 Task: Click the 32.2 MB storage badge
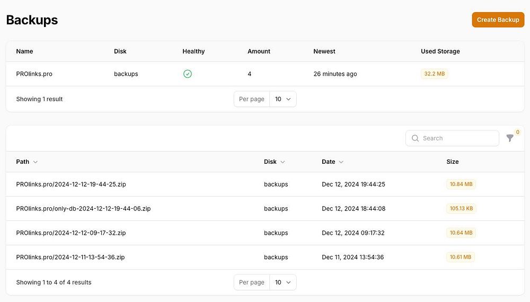pos(434,74)
